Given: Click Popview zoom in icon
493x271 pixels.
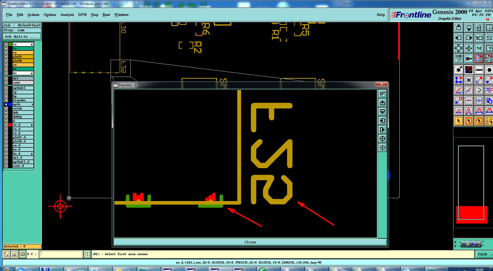Looking at the screenshot, I should tap(383, 139).
